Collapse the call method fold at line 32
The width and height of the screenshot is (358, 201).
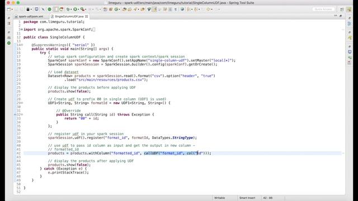(22, 114)
